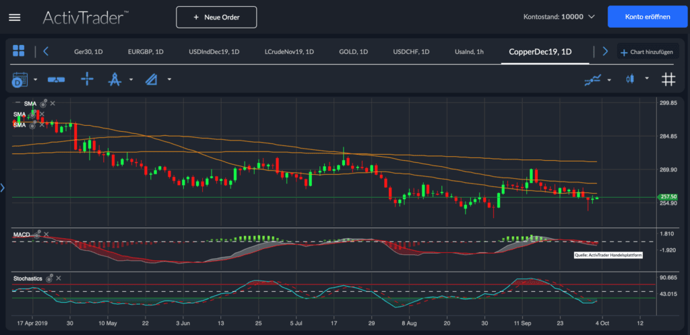Select the compass drawing tool
690x335 pixels.
click(x=115, y=79)
